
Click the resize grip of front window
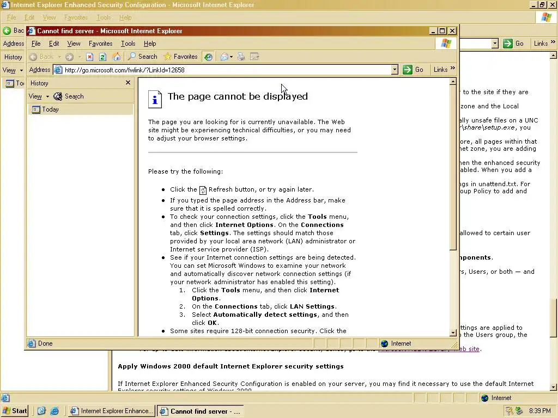tap(454, 344)
